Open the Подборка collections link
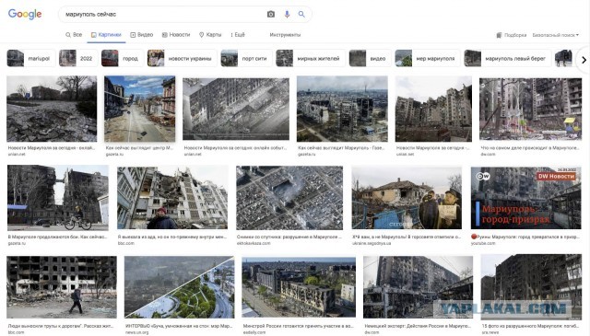 click(512, 35)
